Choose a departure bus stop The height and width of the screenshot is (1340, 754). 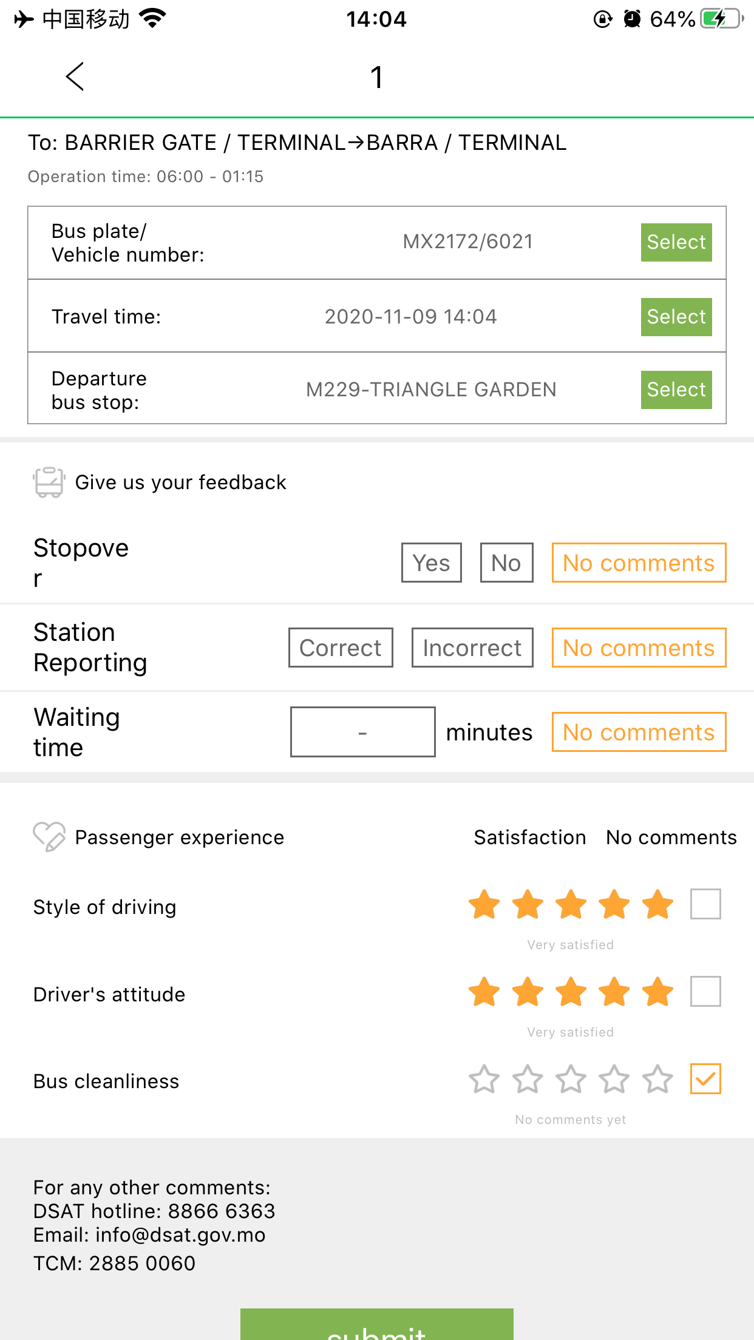pyautogui.click(x=676, y=390)
